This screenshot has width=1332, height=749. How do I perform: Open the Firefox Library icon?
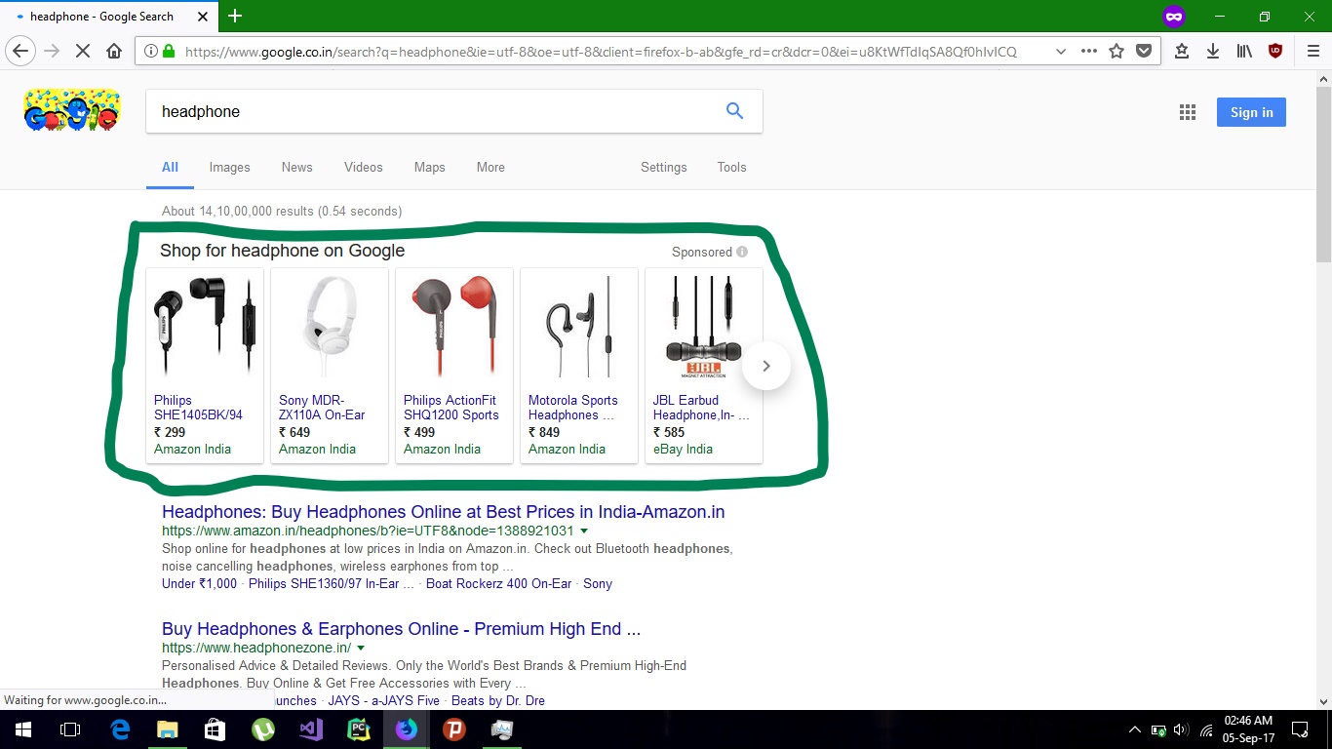click(1244, 51)
